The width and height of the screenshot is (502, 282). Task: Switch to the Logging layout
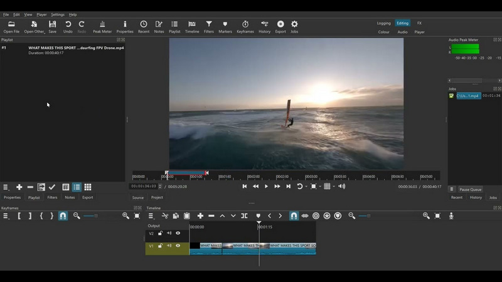pyautogui.click(x=383, y=23)
